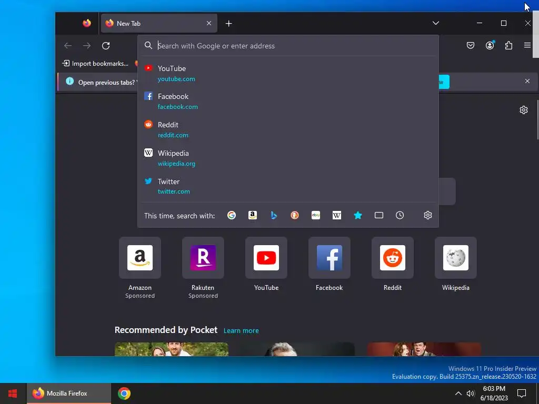539x404 pixels.
Task: Open Firefox account icon
Action: pos(490,45)
